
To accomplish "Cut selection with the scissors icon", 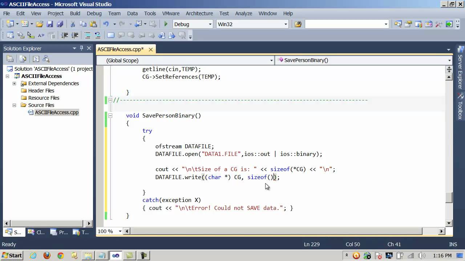I will pos(73,24).
